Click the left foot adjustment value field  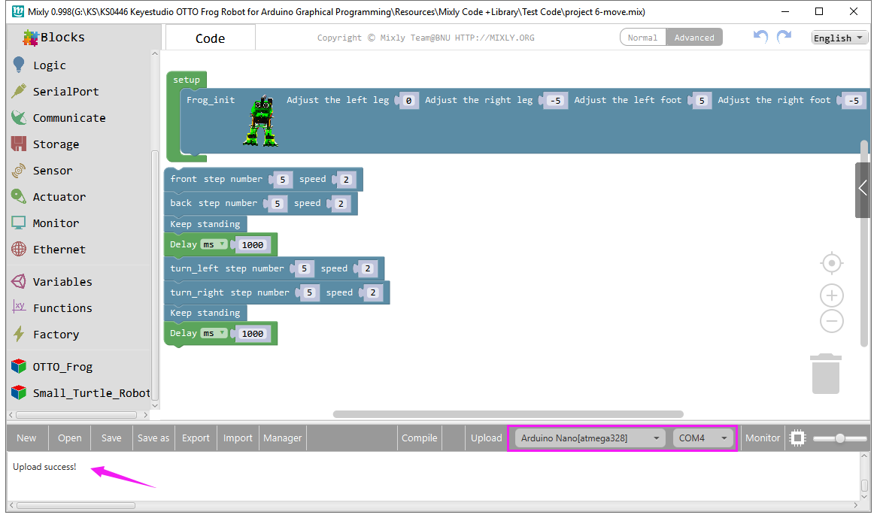[x=702, y=101]
